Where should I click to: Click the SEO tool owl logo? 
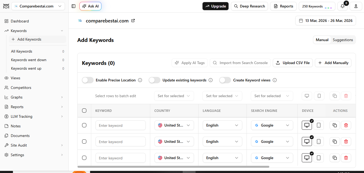(x=6, y=6)
